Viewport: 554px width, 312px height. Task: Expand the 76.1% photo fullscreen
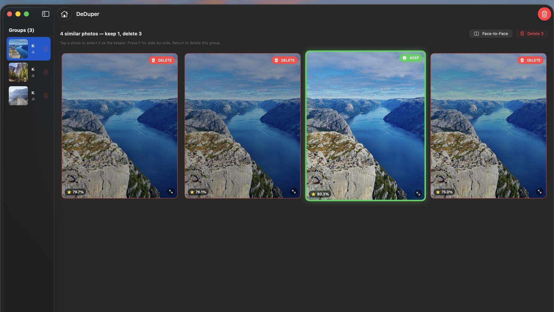point(294,191)
